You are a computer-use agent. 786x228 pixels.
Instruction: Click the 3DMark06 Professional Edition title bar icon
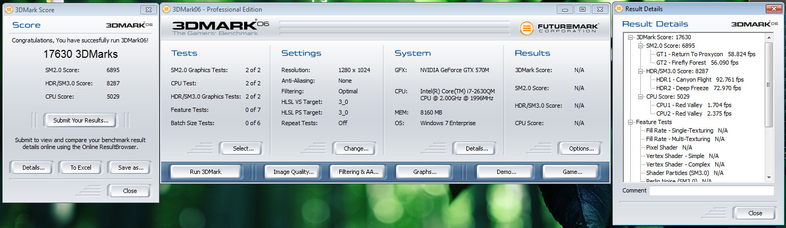[x=167, y=9]
